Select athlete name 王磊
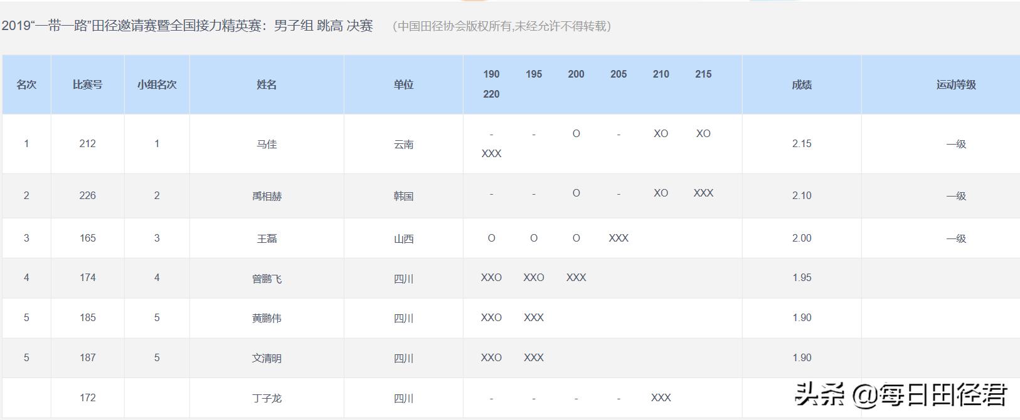This screenshot has width=1020, height=420. [x=267, y=238]
